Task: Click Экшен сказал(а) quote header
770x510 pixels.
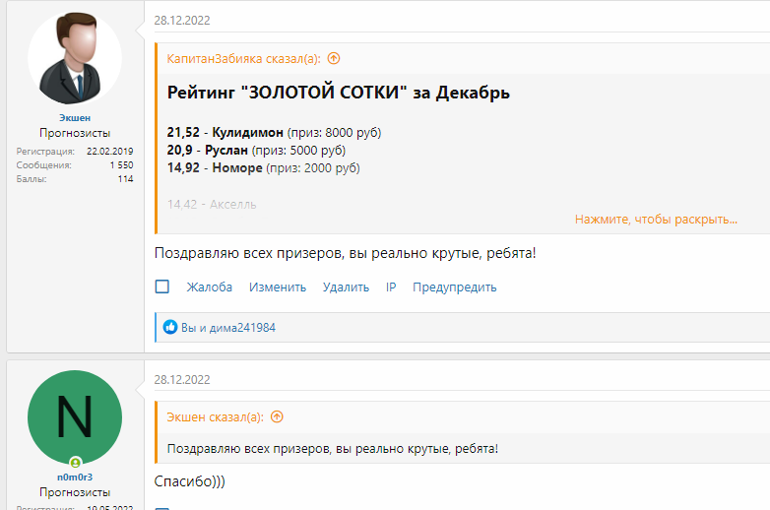Action: pos(216,416)
